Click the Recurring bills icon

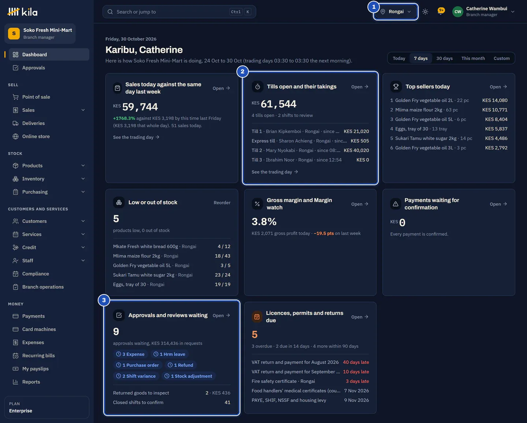tap(15, 355)
